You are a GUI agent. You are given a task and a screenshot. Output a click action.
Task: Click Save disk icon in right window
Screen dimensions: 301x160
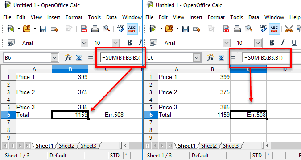click(x=186, y=29)
